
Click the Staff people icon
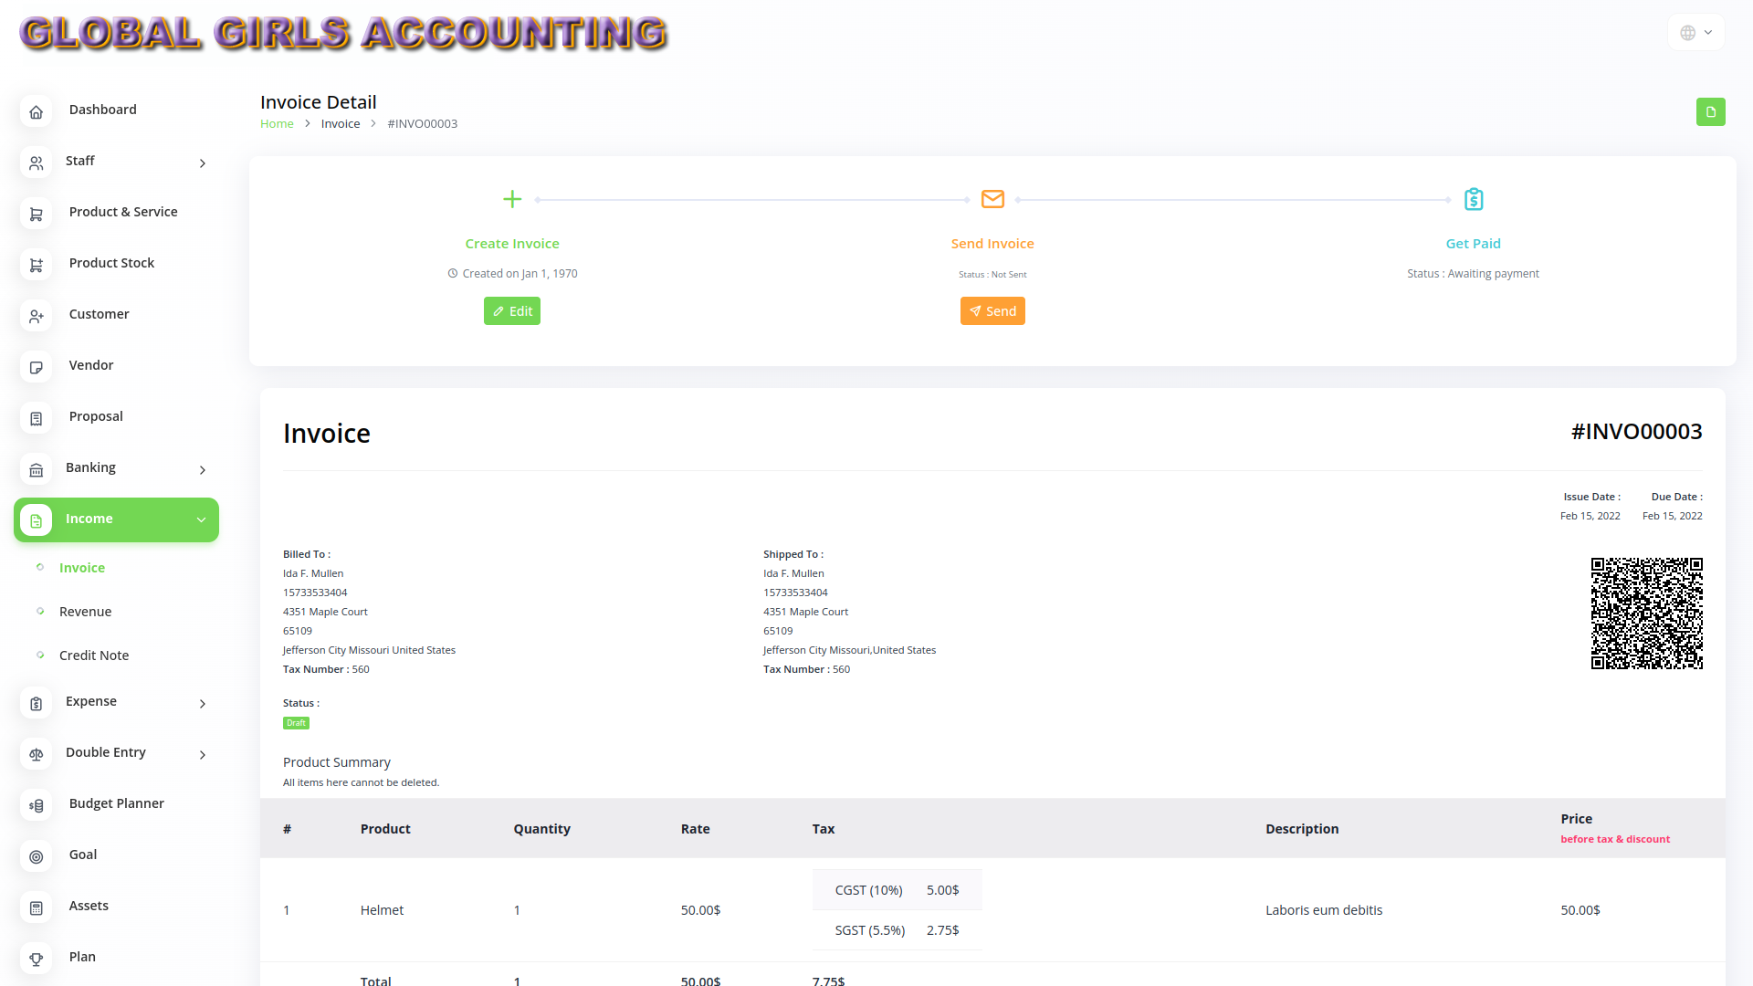click(36, 163)
